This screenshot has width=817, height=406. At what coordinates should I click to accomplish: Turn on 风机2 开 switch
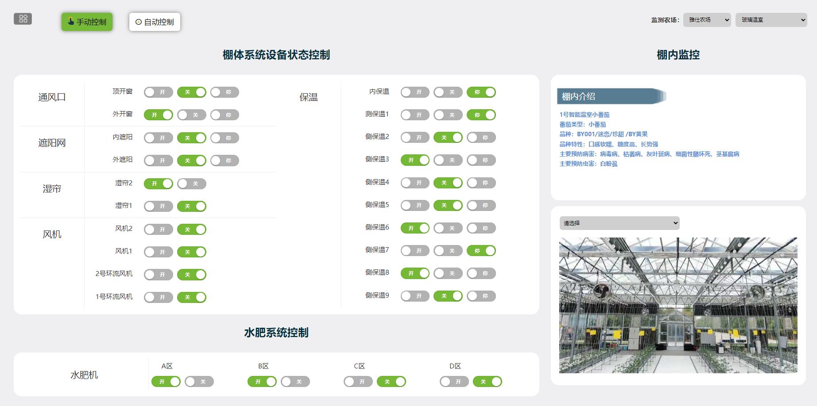pos(158,230)
